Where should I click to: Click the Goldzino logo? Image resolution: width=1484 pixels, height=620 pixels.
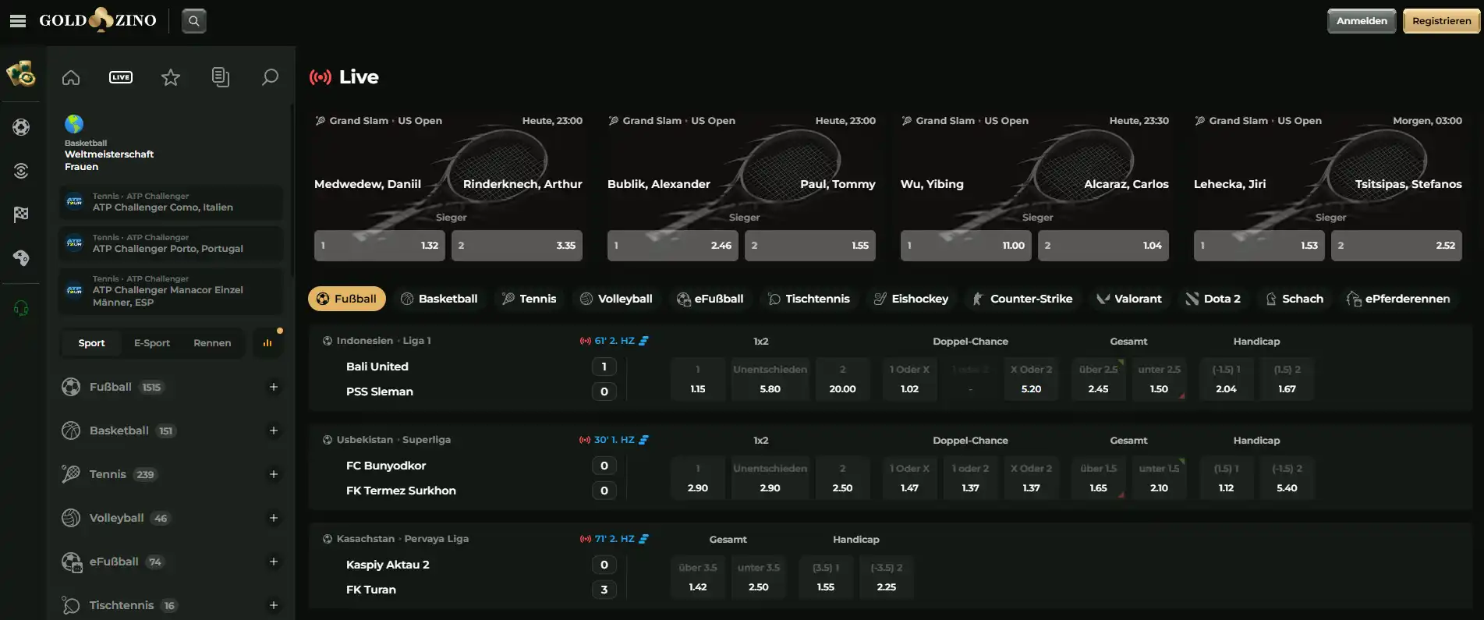[98, 20]
